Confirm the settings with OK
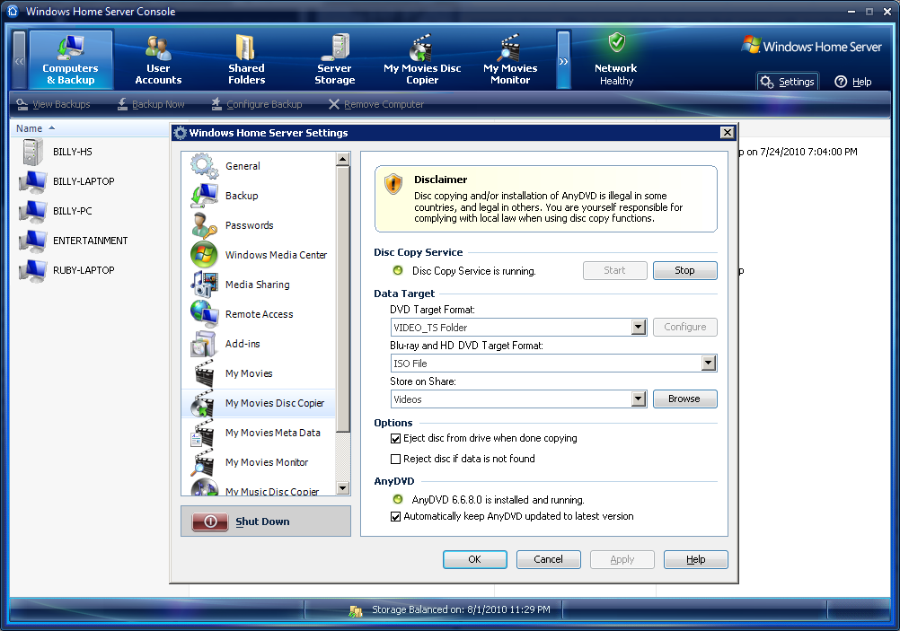Screen dimensions: 900x631 tap(474, 559)
